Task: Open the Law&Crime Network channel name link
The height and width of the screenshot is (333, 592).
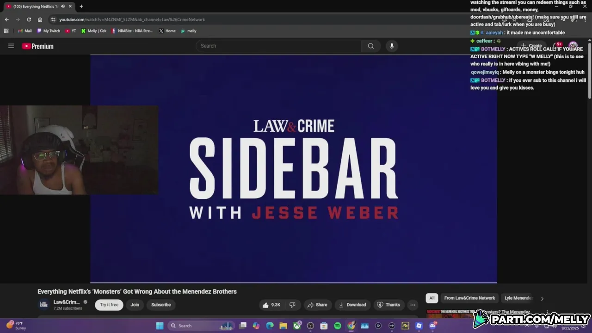Action: pyautogui.click(x=67, y=302)
